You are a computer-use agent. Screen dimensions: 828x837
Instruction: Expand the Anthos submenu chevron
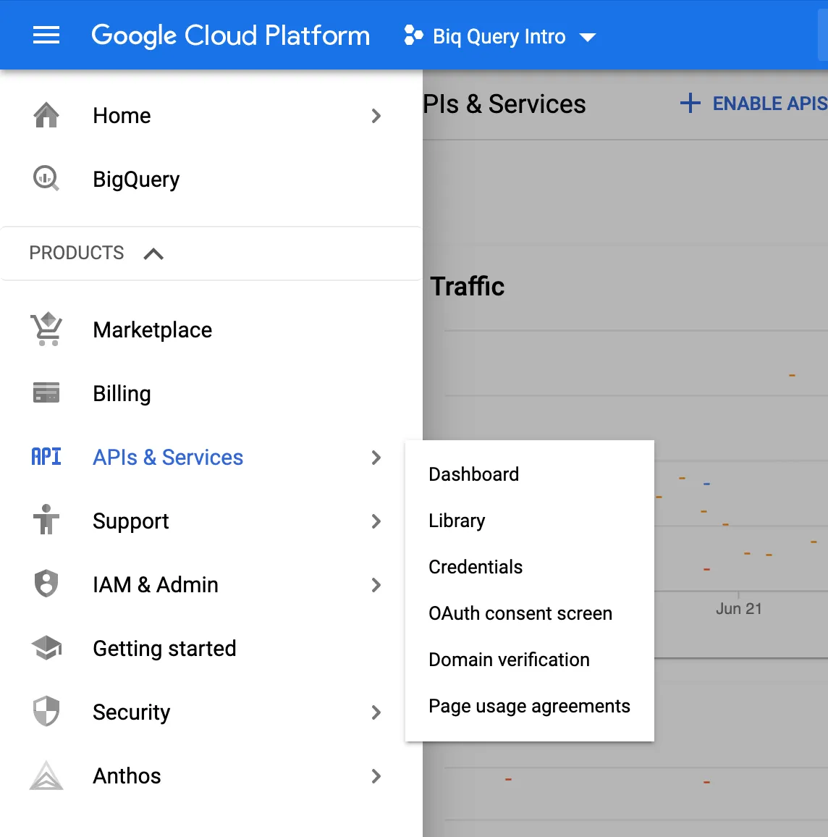376,776
